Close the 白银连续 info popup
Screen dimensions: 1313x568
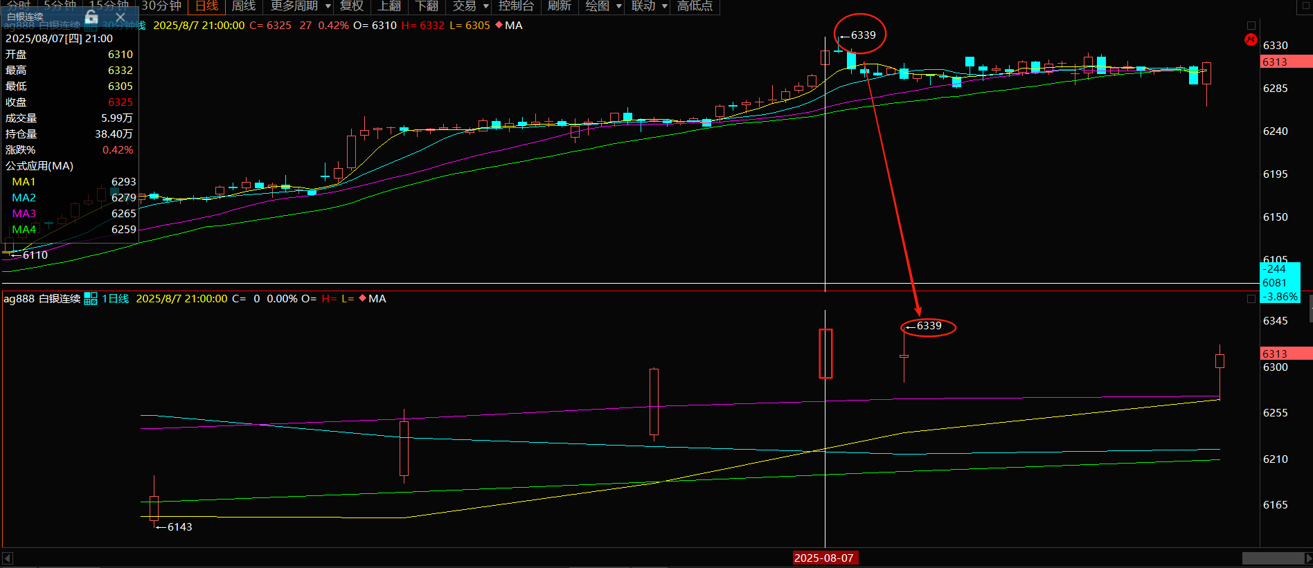point(120,17)
